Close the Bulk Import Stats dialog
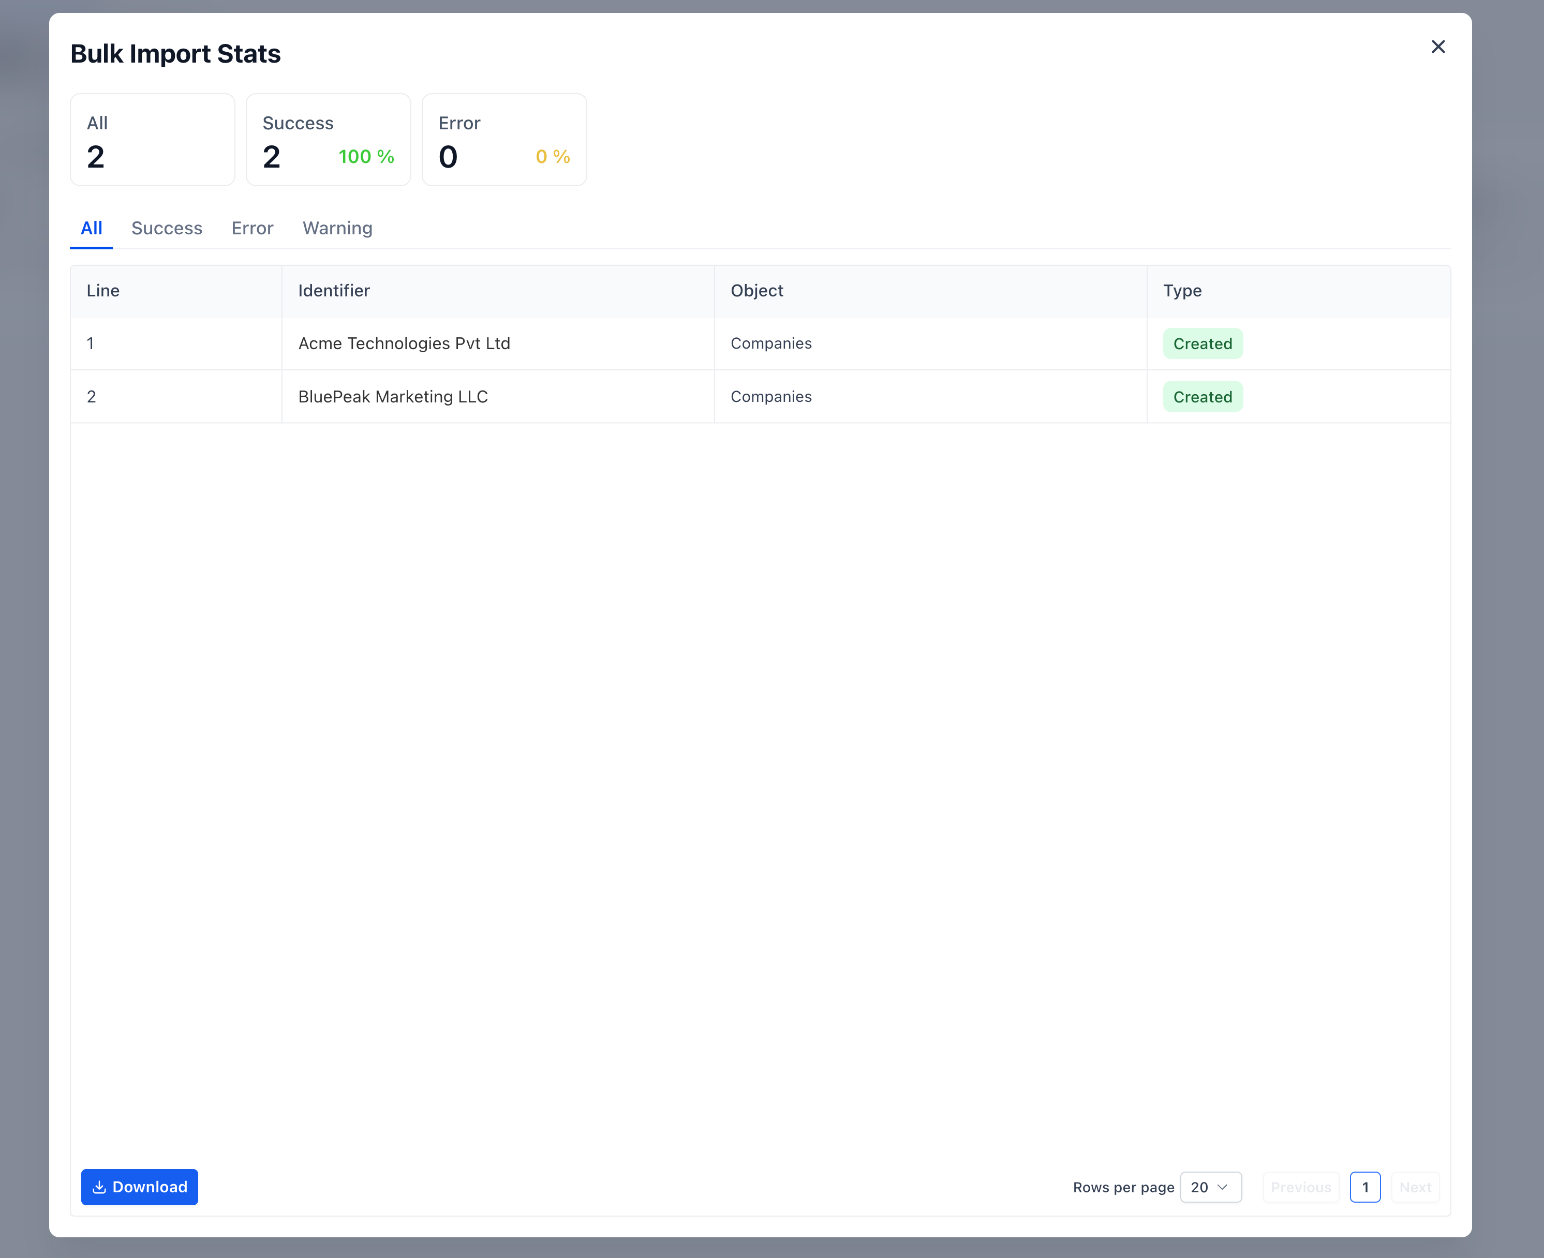 (1438, 47)
